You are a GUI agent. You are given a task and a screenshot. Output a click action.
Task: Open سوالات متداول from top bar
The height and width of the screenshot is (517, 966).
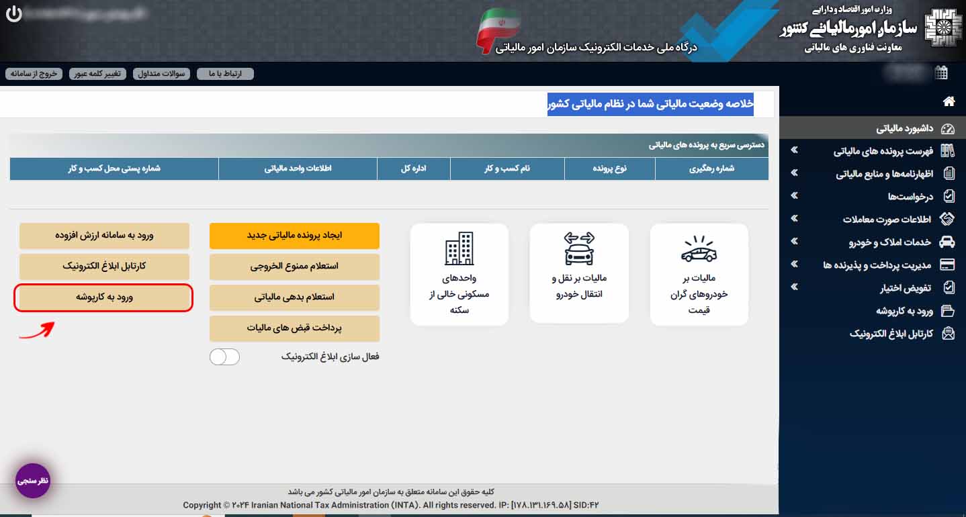pyautogui.click(x=161, y=73)
